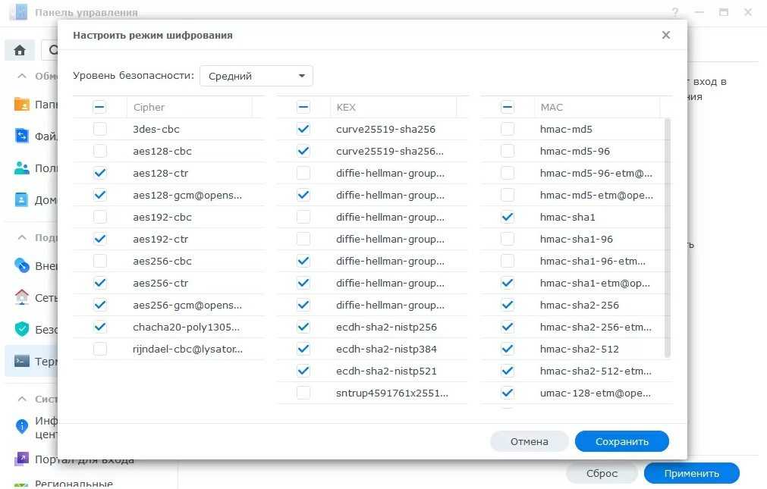This screenshot has width=767, height=489.
Task: Click the Home icon in Control Panel
Action: (20, 50)
